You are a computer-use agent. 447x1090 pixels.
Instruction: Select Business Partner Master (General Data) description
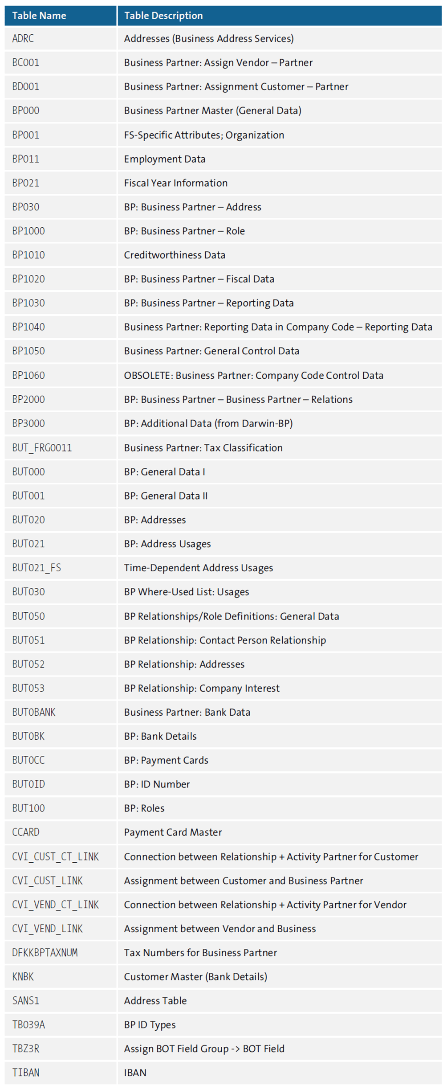(x=212, y=111)
